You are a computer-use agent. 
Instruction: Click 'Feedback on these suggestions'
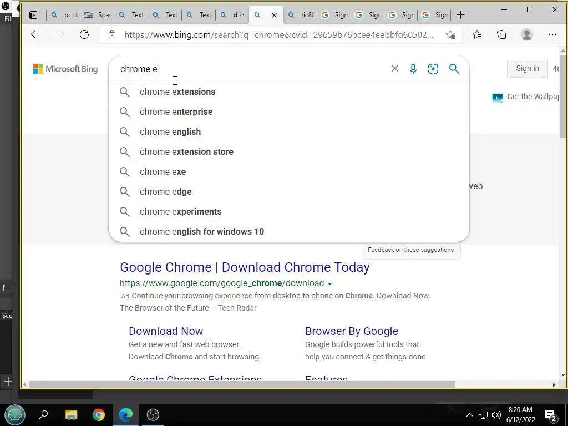[x=410, y=250]
